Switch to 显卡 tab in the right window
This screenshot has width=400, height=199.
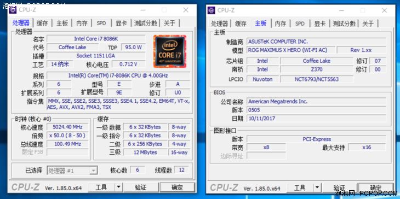click(319, 24)
